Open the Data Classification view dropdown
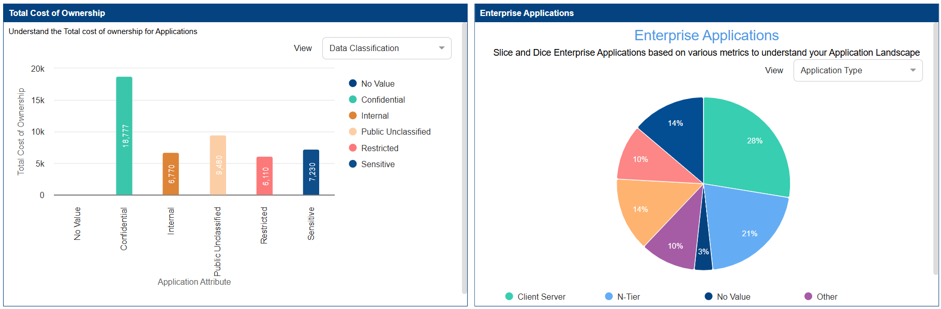The height and width of the screenshot is (309, 941). [386, 48]
